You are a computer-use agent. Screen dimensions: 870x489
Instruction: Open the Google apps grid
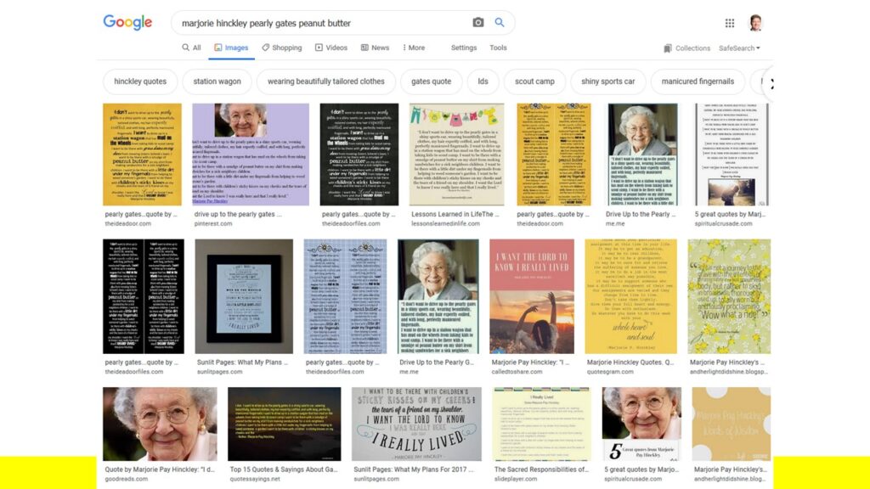pyautogui.click(x=729, y=23)
